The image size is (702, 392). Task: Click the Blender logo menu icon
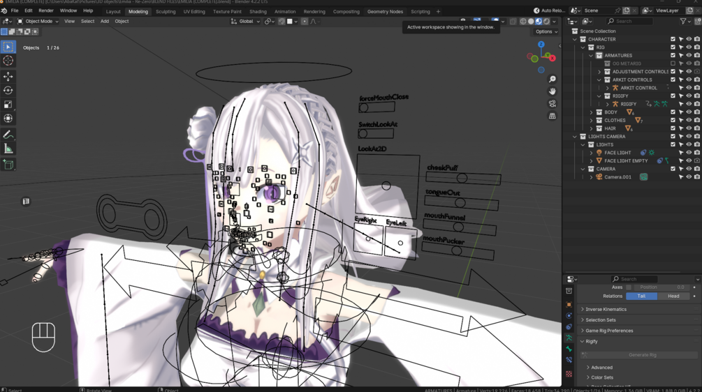click(4, 10)
